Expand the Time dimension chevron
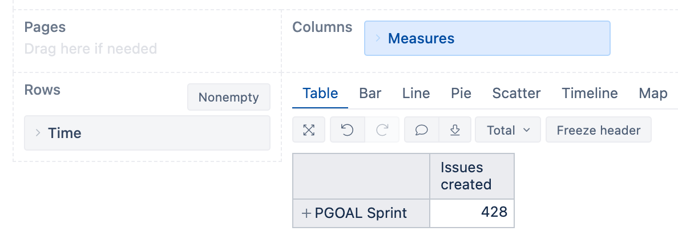The image size is (678, 235). pos(38,133)
